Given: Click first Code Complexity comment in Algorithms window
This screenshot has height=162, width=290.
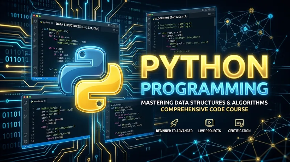Looking at the screenshot, I should click(175, 24).
